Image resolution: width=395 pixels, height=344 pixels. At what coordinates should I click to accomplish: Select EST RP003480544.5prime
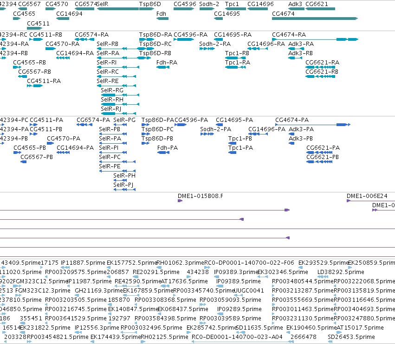[x=273, y=286]
